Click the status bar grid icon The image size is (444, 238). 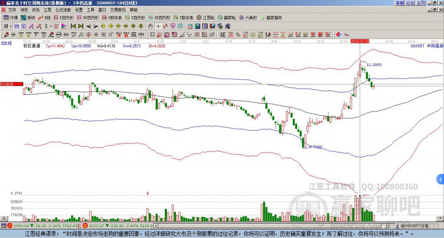pyautogui.click(x=3, y=226)
